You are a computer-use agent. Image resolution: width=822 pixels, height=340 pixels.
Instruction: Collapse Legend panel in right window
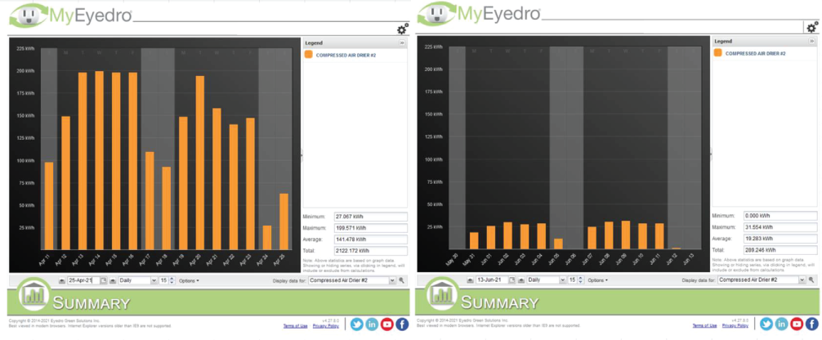[812, 41]
